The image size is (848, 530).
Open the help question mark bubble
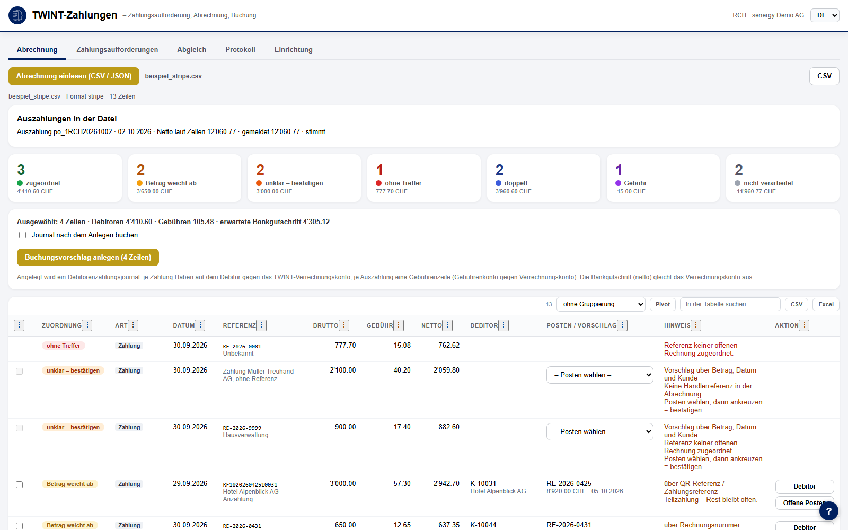coord(828,511)
